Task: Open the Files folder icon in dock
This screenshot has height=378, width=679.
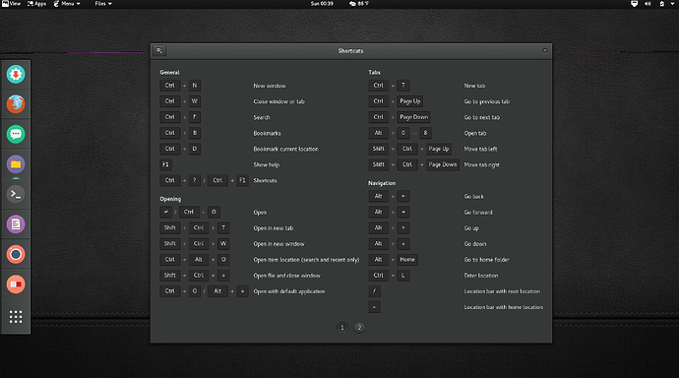Action: [16, 164]
